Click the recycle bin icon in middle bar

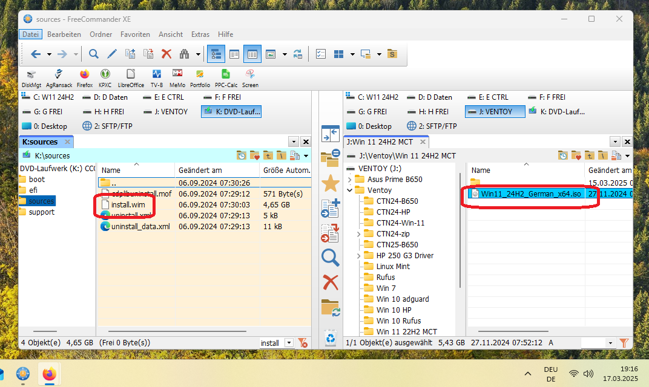tap(331, 339)
